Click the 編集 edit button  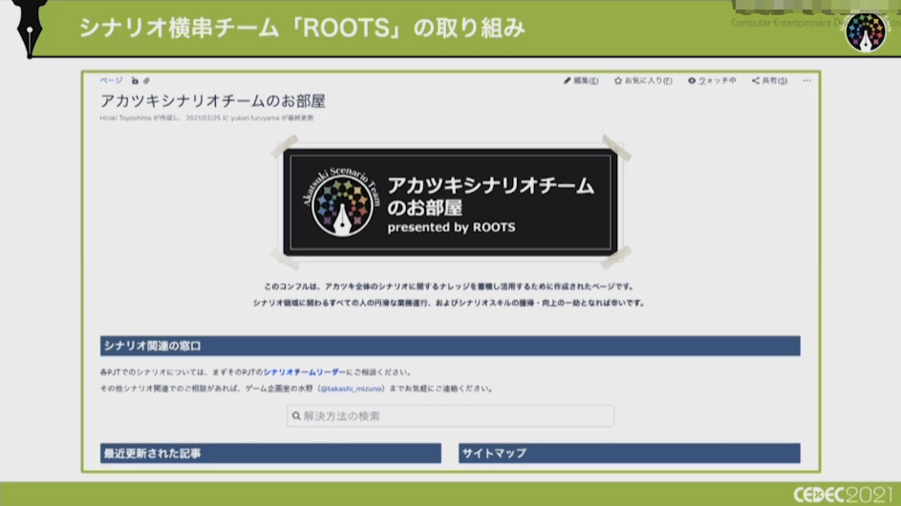pos(581,81)
